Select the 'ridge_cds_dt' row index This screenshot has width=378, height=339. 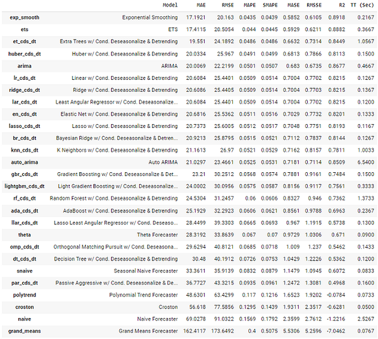tap(25, 90)
